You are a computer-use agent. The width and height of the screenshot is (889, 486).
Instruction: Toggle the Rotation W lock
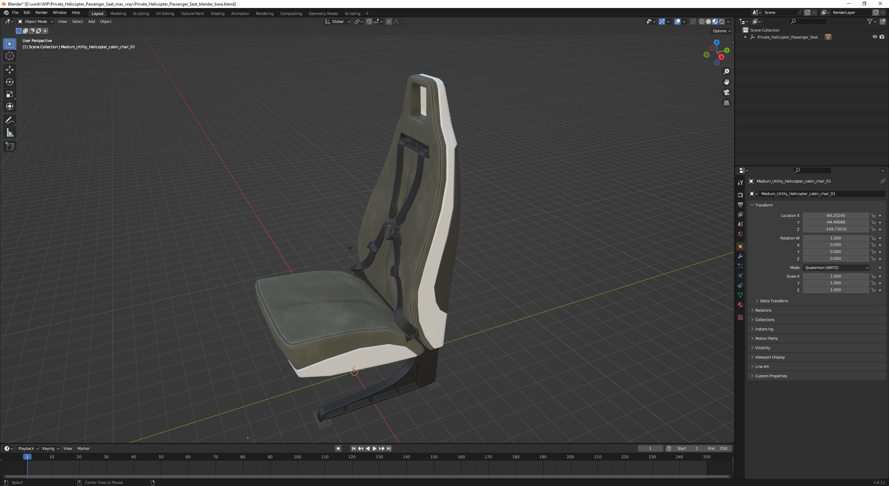[873, 238]
